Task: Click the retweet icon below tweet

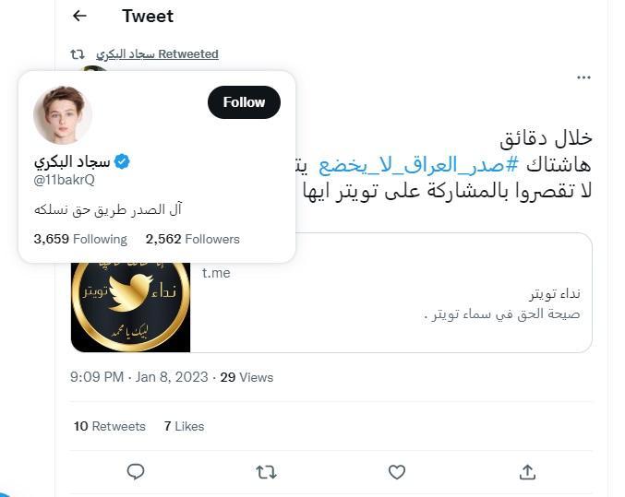Action: tap(266, 471)
